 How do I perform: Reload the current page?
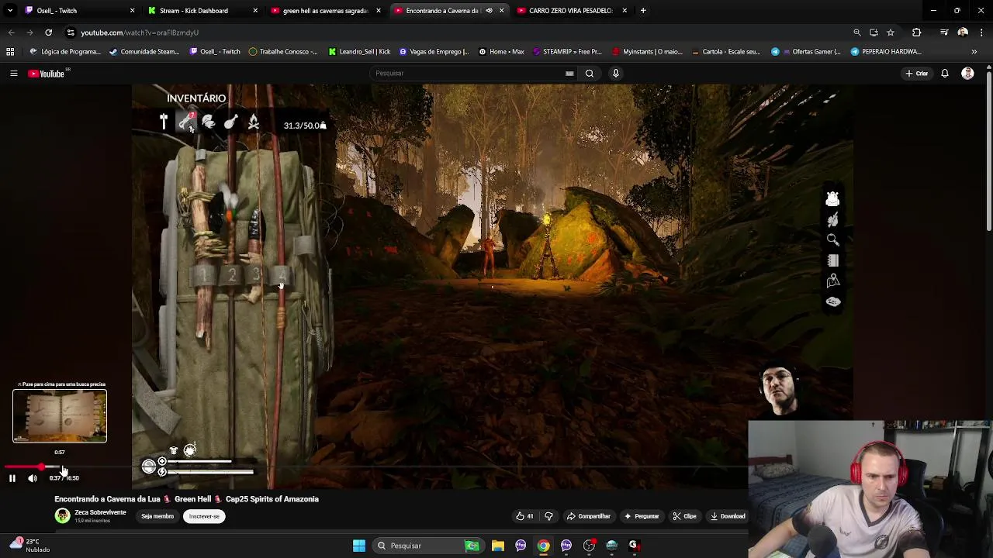click(x=48, y=33)
